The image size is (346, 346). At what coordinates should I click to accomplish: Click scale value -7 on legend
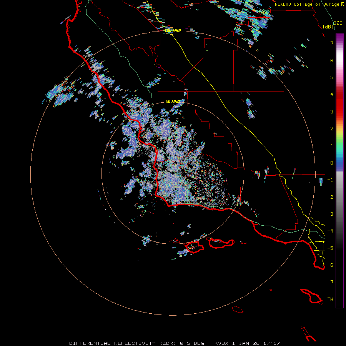(x=330, y=282)
